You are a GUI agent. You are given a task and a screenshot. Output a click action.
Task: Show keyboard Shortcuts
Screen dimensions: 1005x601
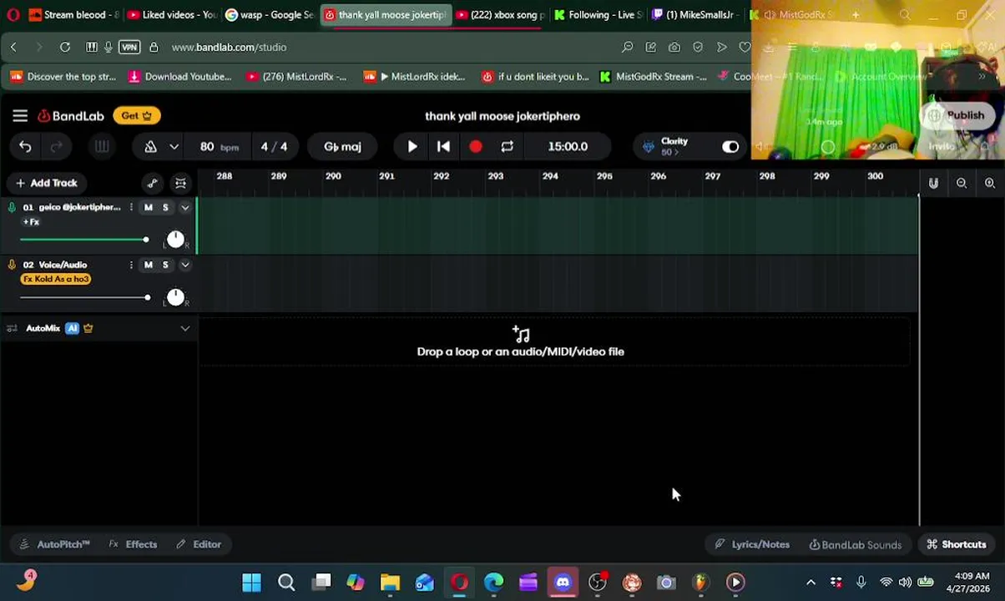coord(957,544)
